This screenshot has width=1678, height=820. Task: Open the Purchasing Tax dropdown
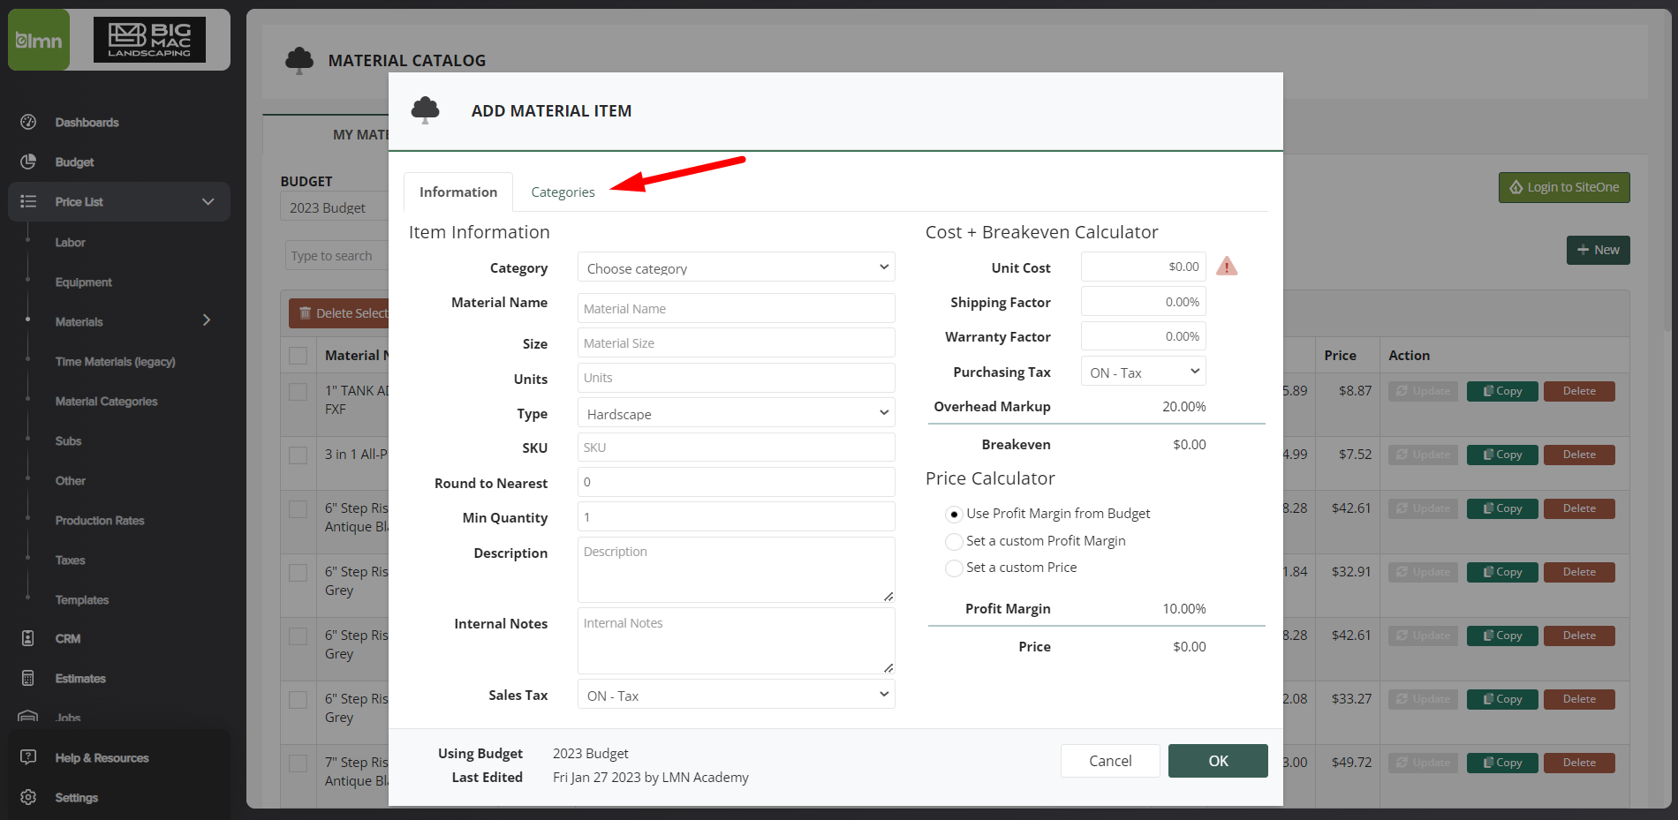point(1143,372)
